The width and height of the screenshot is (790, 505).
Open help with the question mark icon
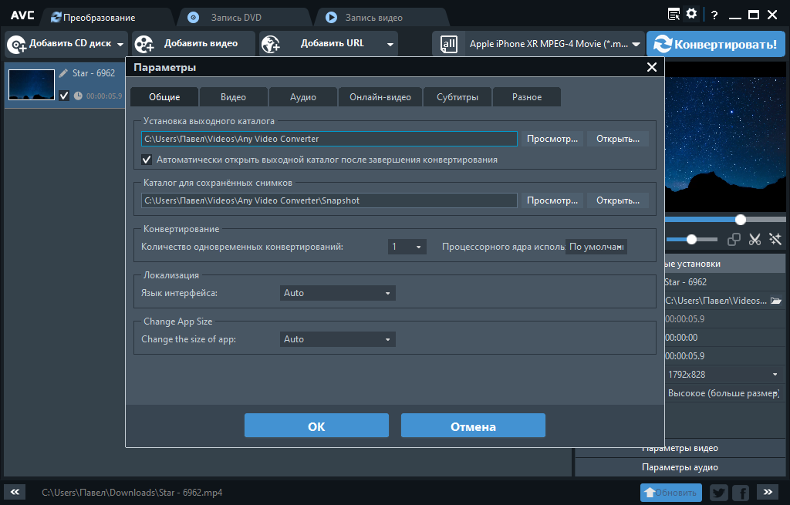714,15
